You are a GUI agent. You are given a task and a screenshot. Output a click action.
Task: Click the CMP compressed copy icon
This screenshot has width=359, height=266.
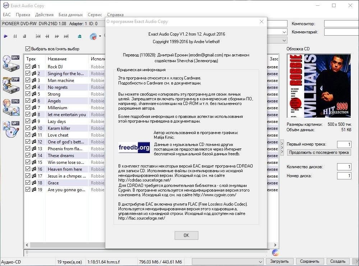coord(11,85)
